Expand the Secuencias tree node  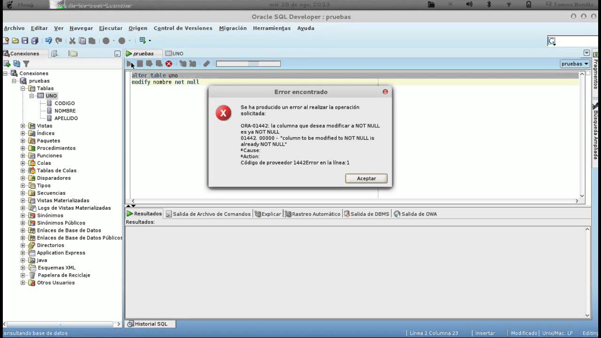click(23, 193)
